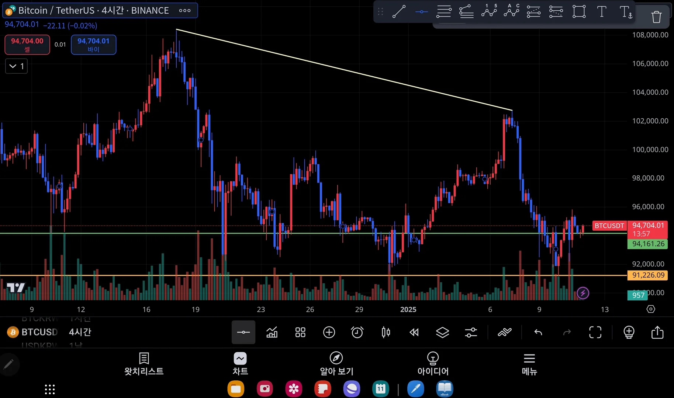Image resolution: width=674 pixels, height=398 pixels.
Task: Tap the active drawing tool button in bottom toolbar
Action: (x=243, y=332)
